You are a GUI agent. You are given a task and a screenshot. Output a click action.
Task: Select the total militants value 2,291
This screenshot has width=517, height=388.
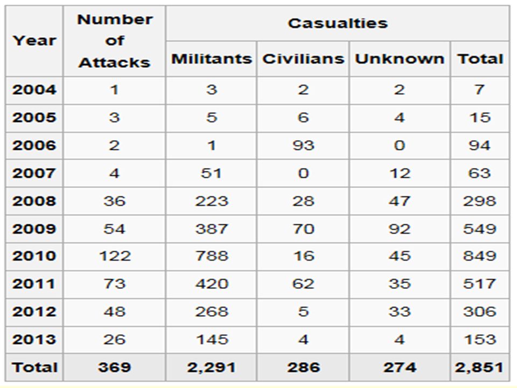(211, 367)
